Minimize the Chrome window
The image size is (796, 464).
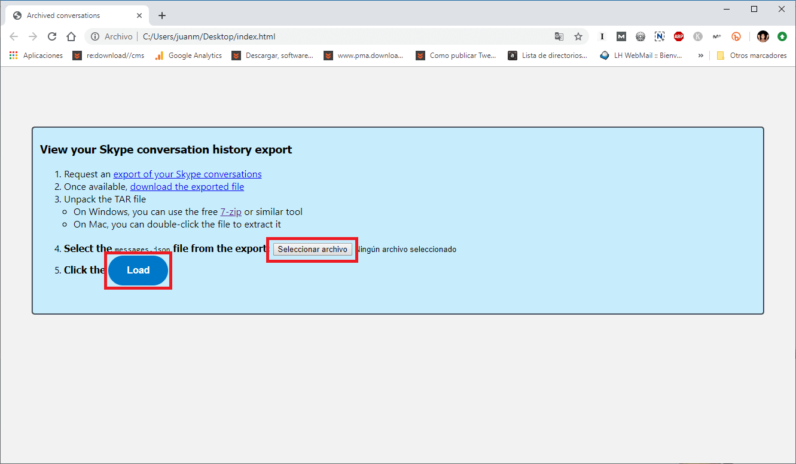coord(727,9)
